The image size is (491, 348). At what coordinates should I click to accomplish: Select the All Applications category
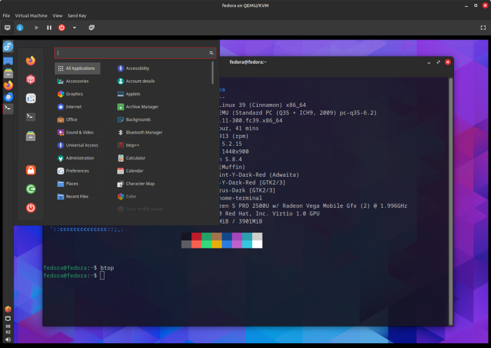77,68
